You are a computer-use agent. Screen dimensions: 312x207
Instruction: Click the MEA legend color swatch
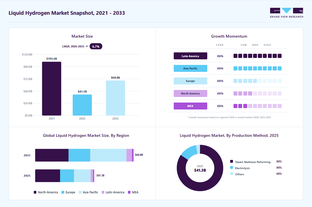click(x=129, y=192)
